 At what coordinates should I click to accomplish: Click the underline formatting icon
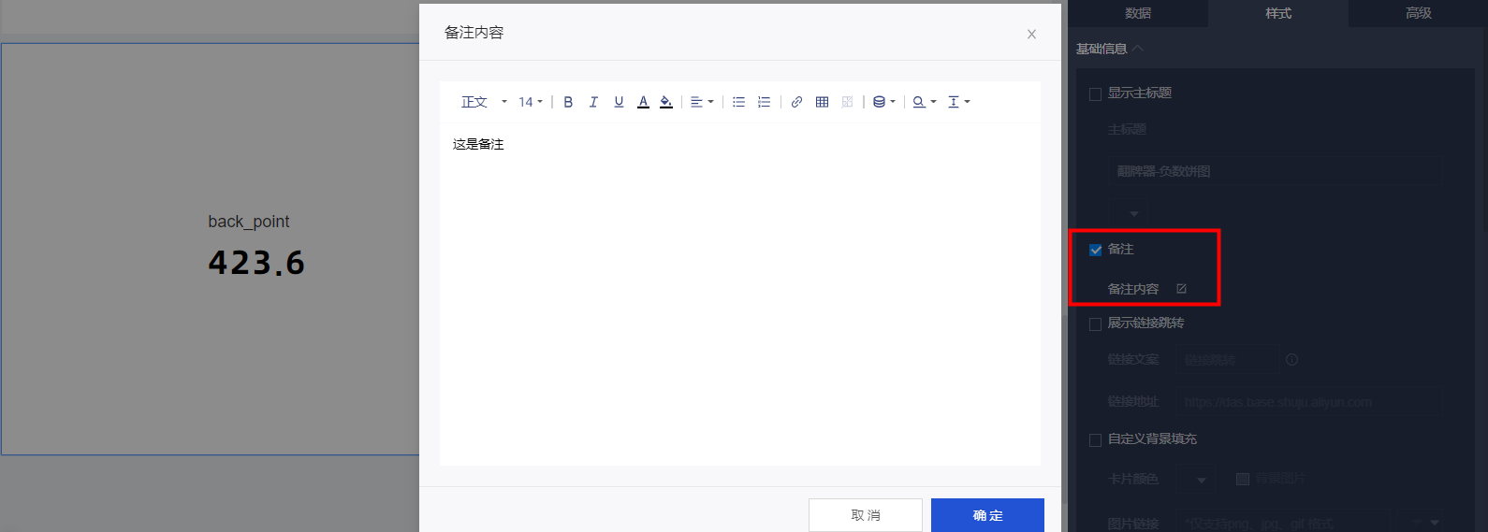coord(619,102)
